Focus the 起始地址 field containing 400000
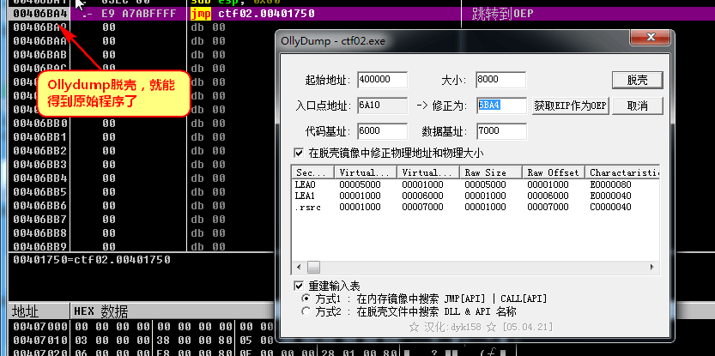 [382, 79]
